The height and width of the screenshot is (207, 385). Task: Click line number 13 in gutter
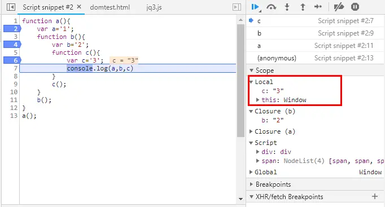pos(14,116)
